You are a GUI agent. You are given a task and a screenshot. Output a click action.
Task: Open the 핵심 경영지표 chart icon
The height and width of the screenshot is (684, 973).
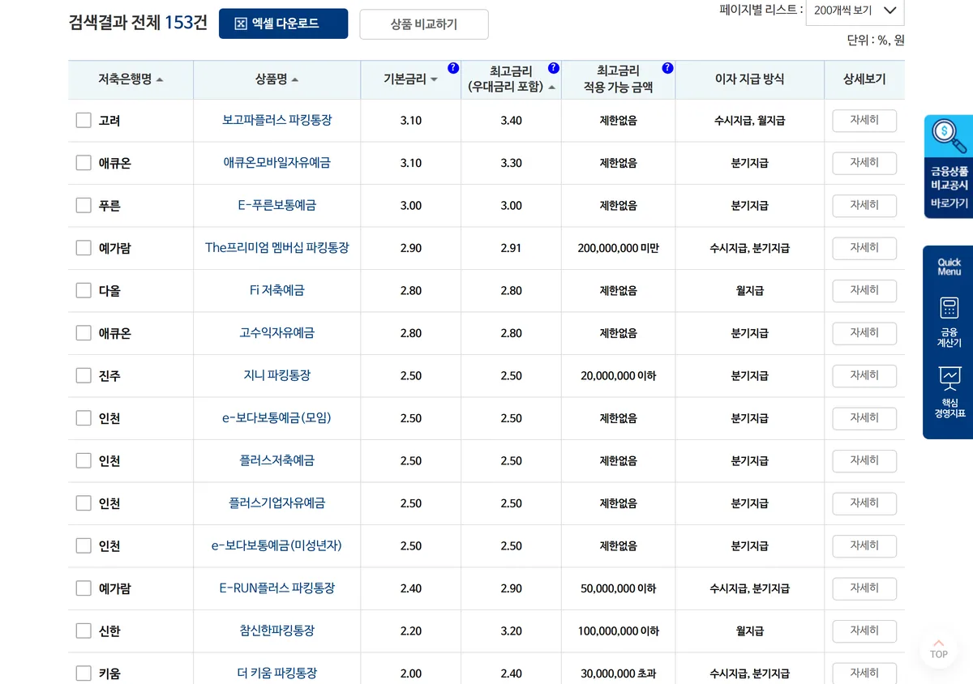pyautogui.click(x=949, y=392)
